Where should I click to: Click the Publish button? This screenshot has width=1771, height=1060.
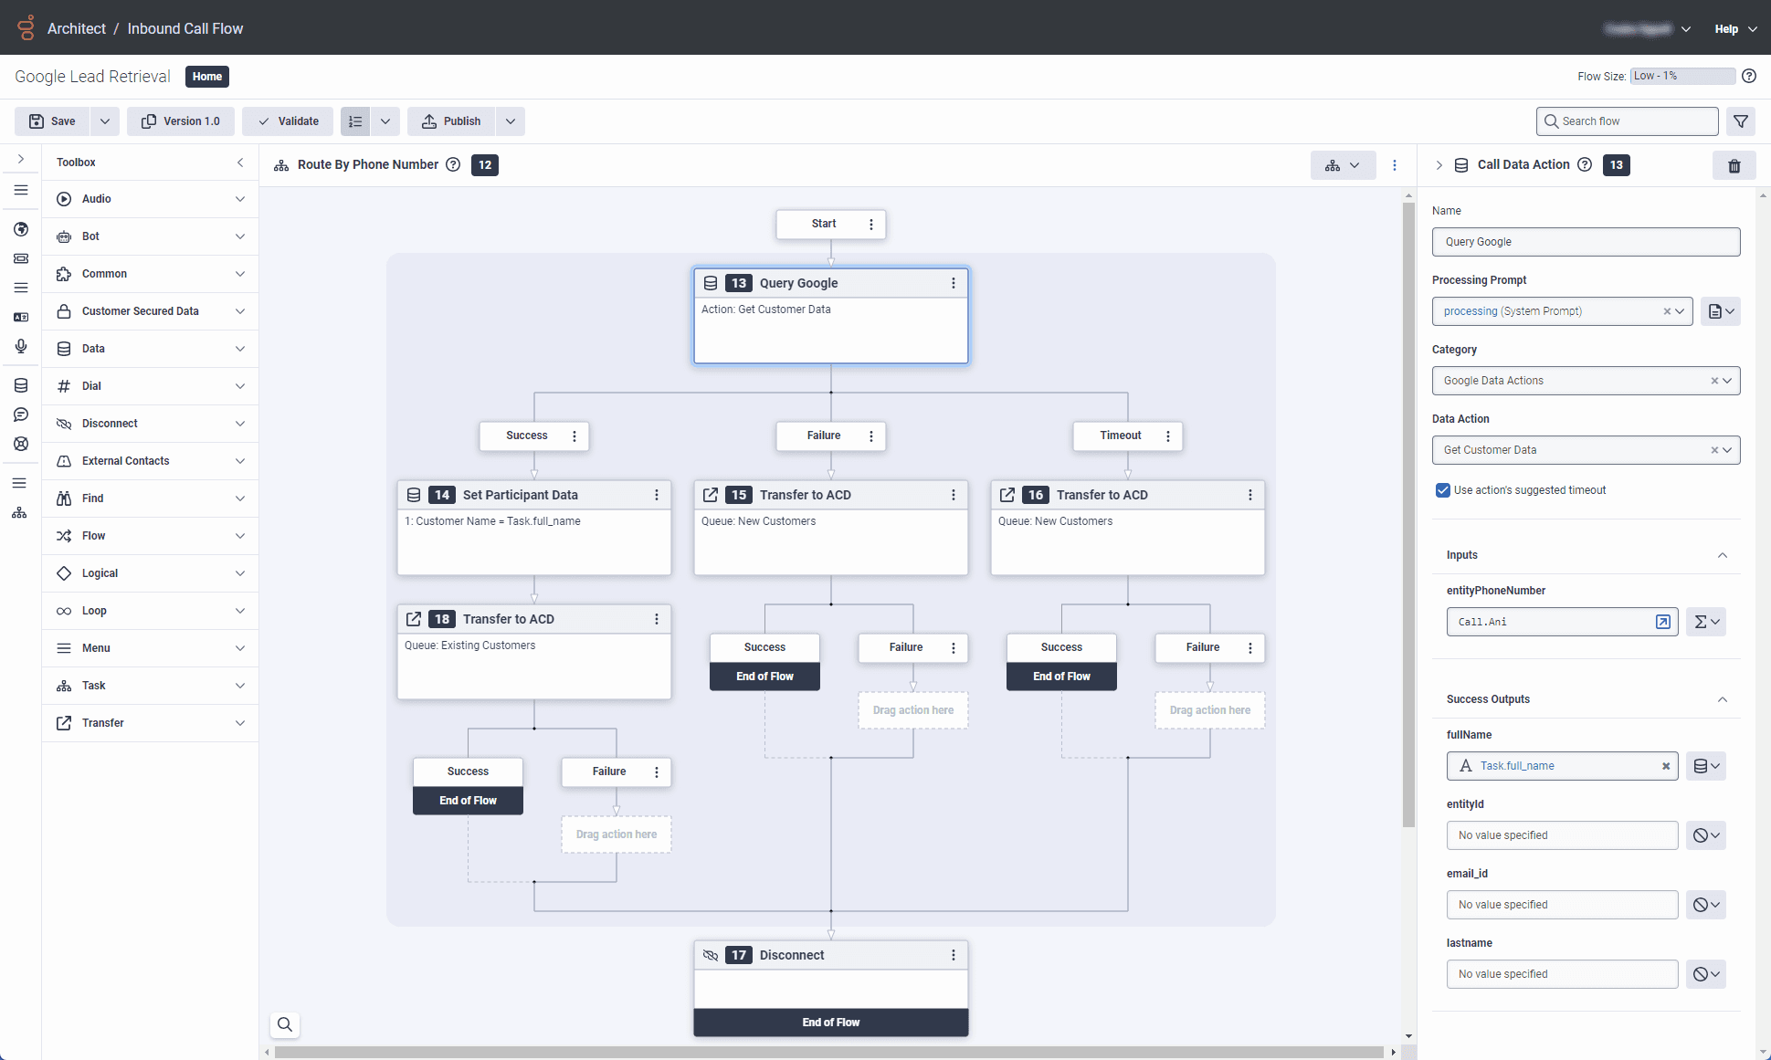449,121
